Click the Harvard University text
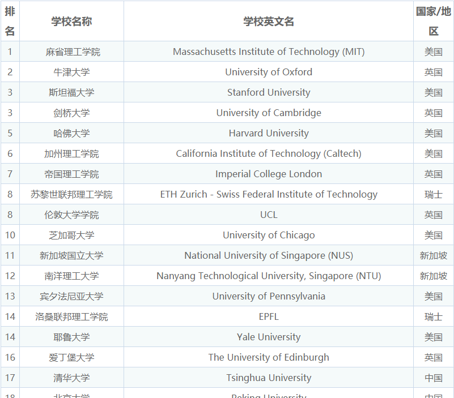 (x=269, y=133)
